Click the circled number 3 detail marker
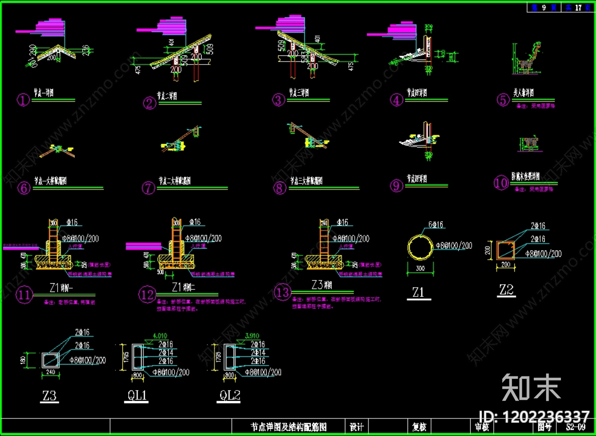This screenshot has height=436, width=596. pyautogui.click(x=278, y=100)
